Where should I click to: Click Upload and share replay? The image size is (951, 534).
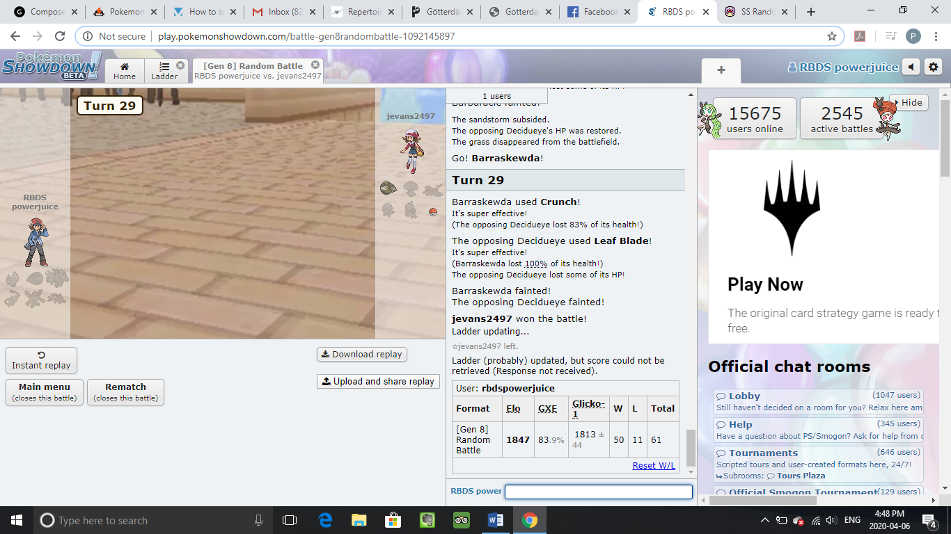[x=378, y=381]
